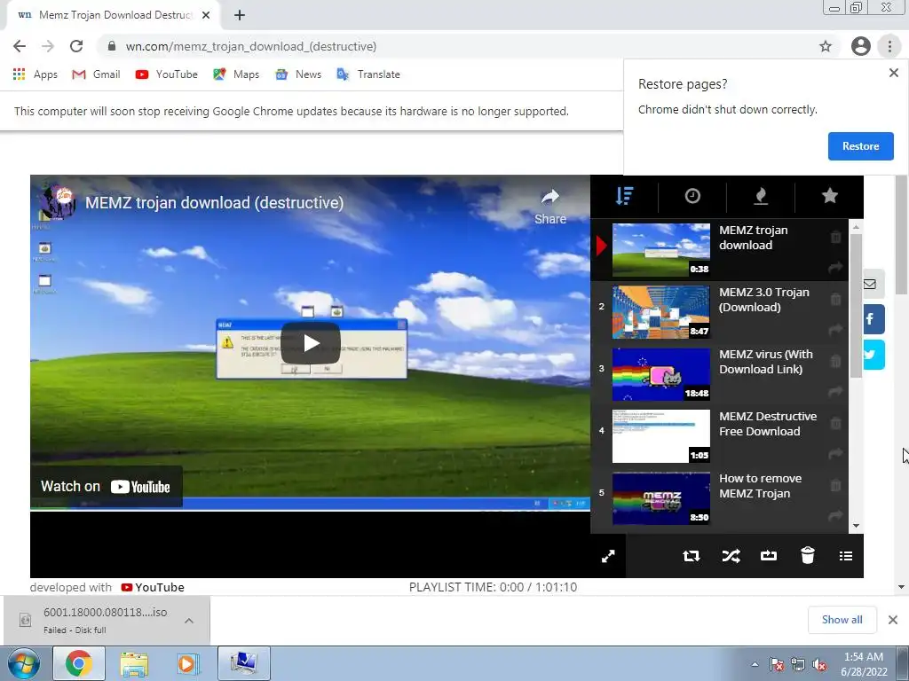Screen dimensions: 909x681
Task: Share the MEMZ trojan download item
Action: tap(835, 268)
